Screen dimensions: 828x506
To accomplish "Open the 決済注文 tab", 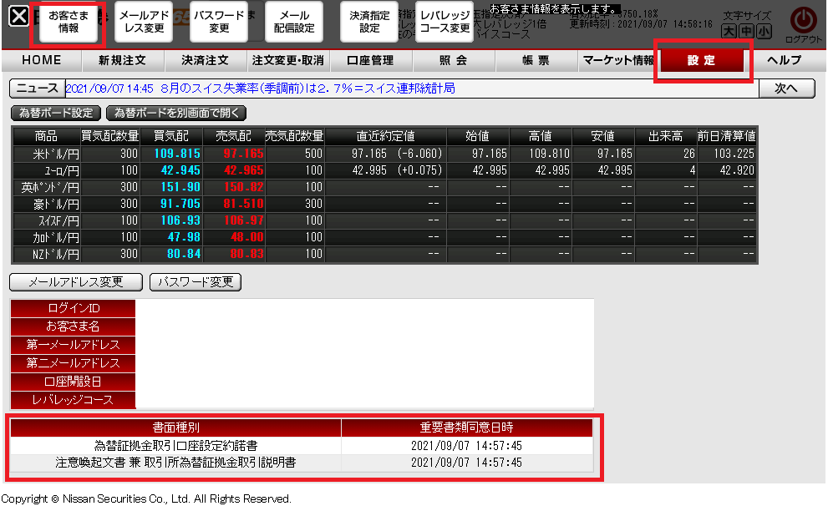I will 206,60.
